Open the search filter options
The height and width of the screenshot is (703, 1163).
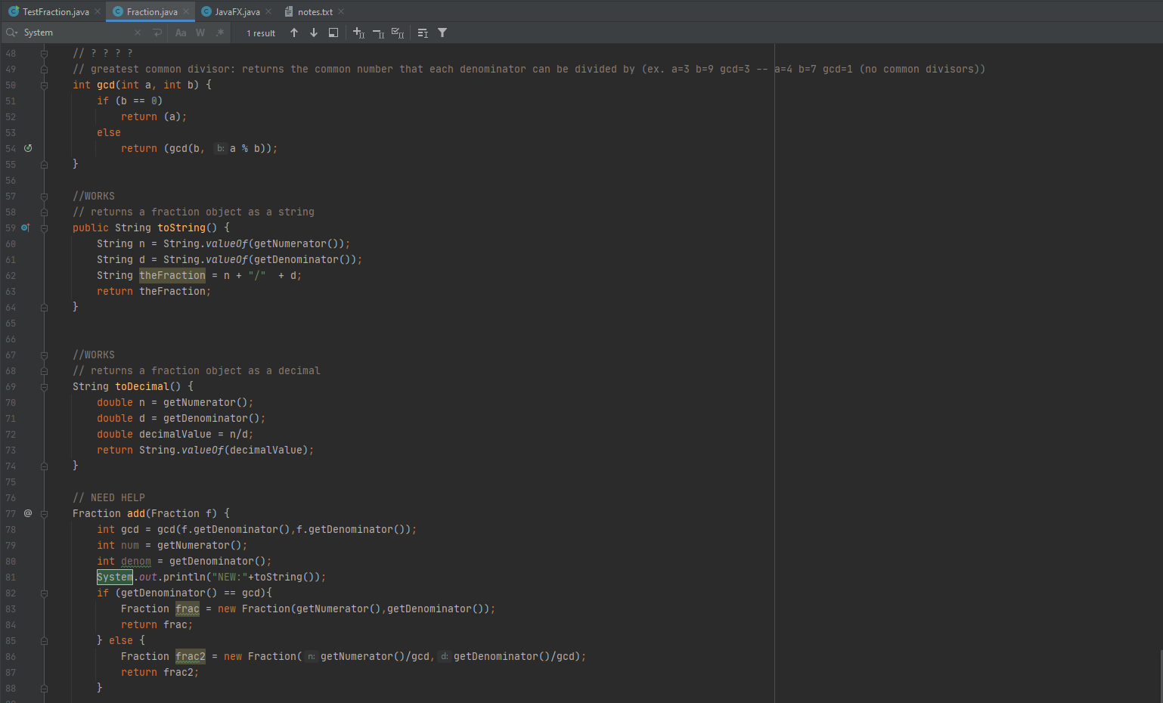pyautogui.click(x=442, y=33)
